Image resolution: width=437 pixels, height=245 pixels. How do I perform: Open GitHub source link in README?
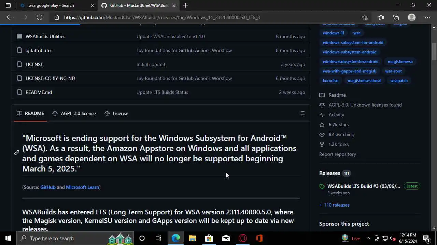click(x=48, y=187)
